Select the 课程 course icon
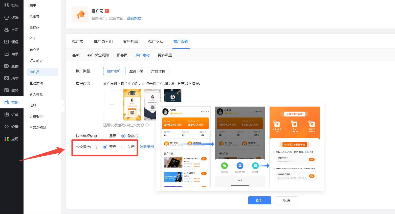395x214 pixels. pos(7,42)
